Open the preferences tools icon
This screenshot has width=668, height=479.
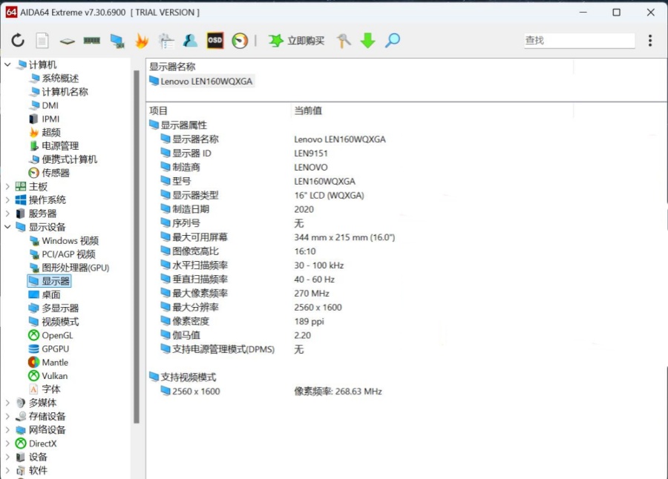[344, 41]
